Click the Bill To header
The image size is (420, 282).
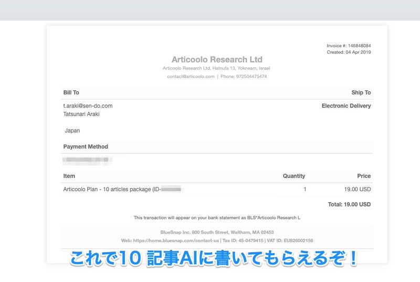[x=71, y=92]
